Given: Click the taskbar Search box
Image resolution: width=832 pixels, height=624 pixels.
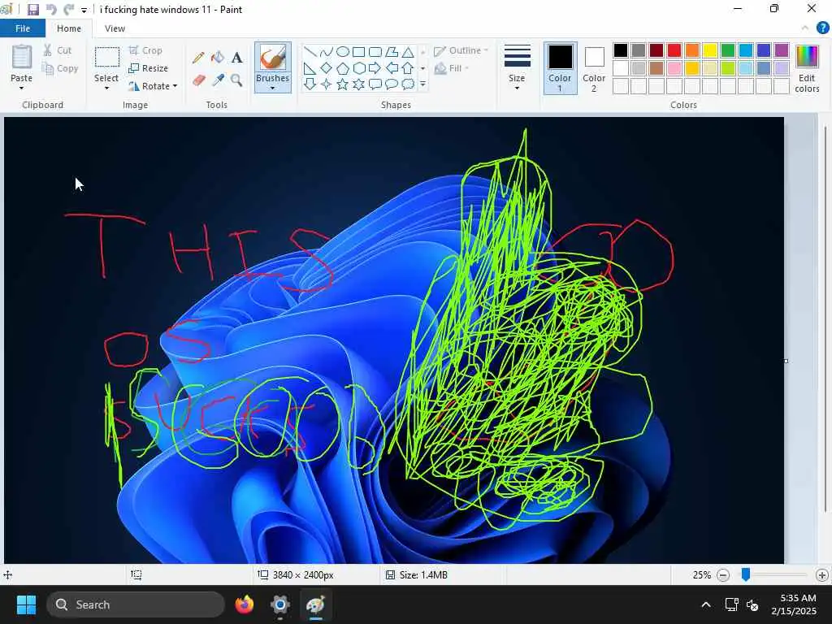Looking at the screenshot, I should click(x=136, y=604).
